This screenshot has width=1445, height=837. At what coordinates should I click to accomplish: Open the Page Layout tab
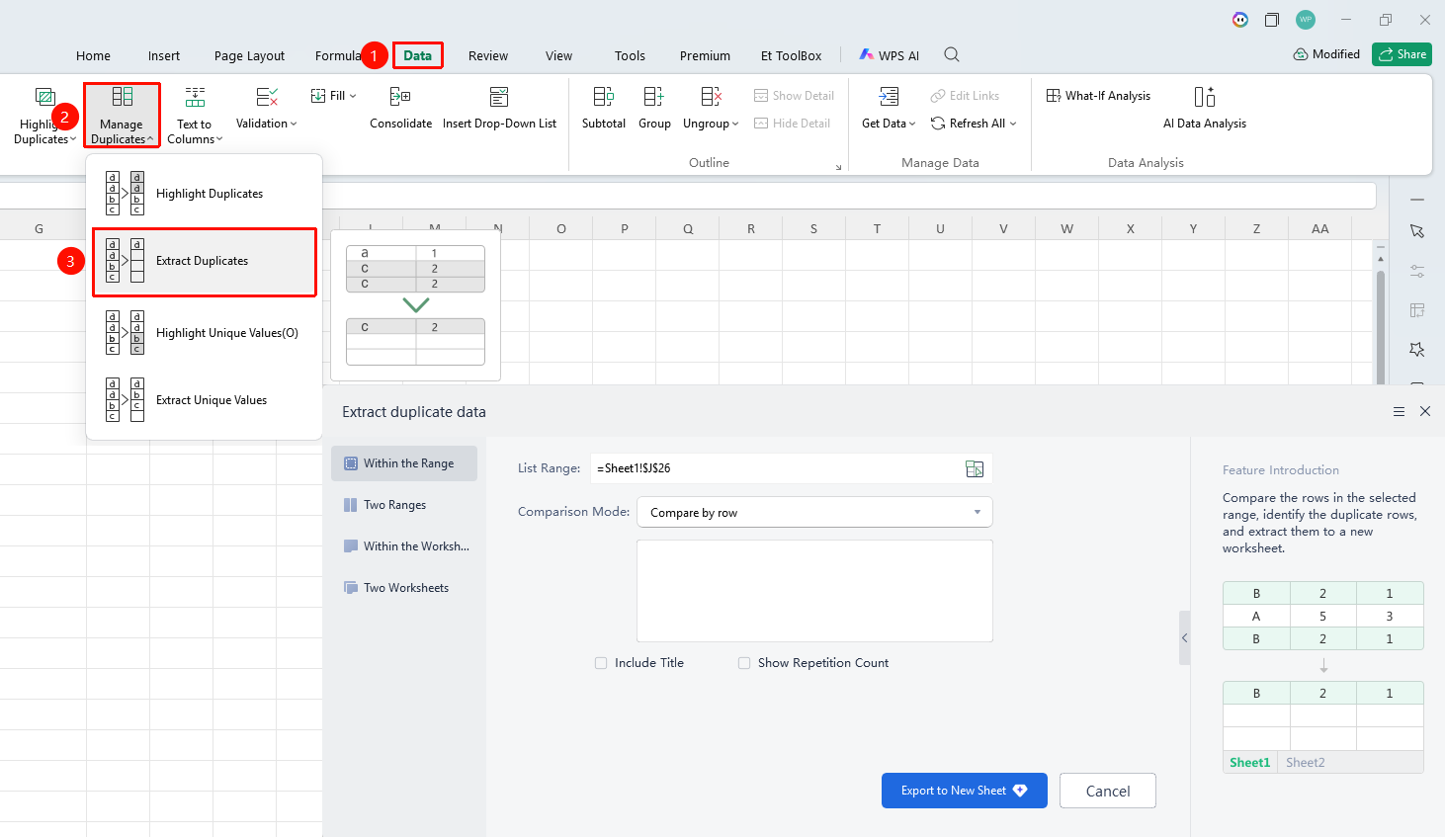coord(249,55)
